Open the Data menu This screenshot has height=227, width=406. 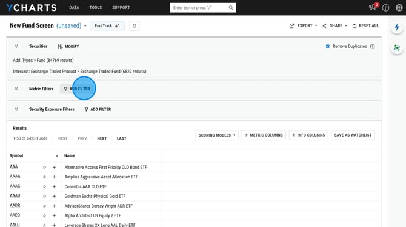tap(74, 7)
